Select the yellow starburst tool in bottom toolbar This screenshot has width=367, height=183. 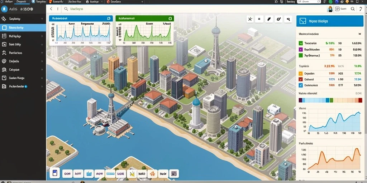[132, 174]
